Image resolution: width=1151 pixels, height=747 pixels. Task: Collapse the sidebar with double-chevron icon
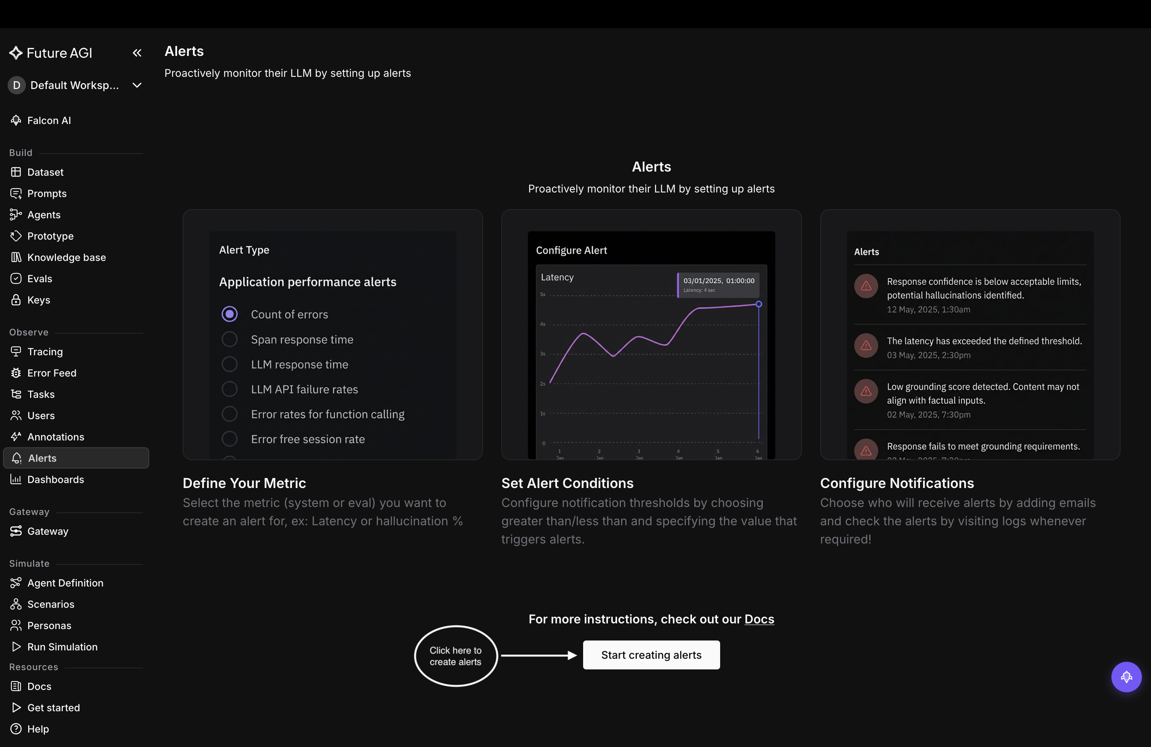[137, 52]
